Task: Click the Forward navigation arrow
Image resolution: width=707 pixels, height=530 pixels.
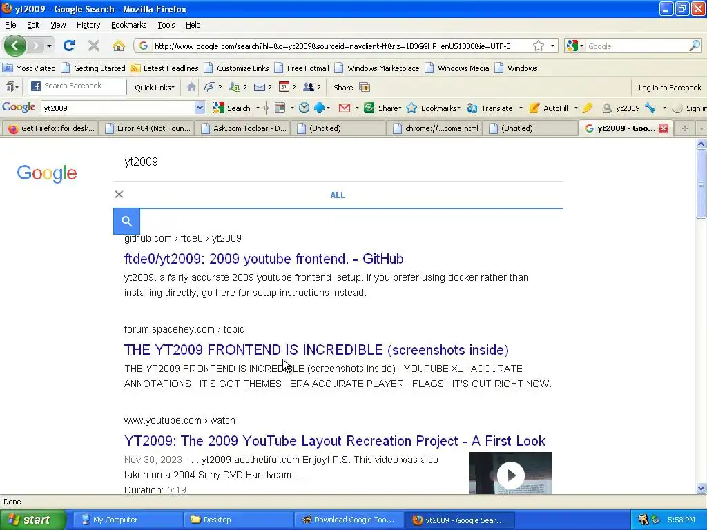Action: click(x=36, y=46)
